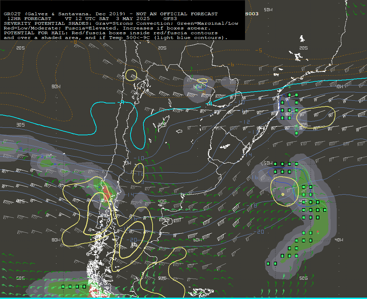
Task: Select the "12HR FORECAST" text
Action: pos(29,19)
